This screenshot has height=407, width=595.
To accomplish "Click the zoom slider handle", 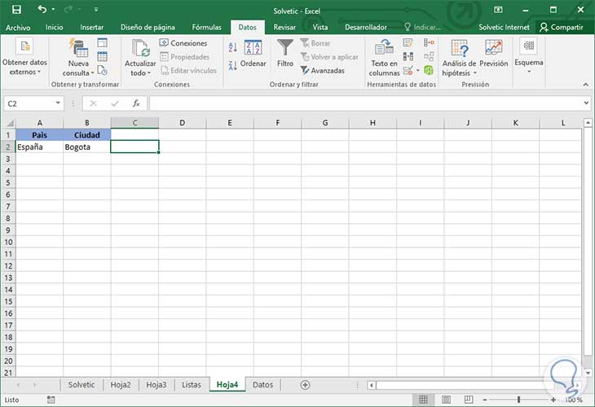I will tap(518, 400).
